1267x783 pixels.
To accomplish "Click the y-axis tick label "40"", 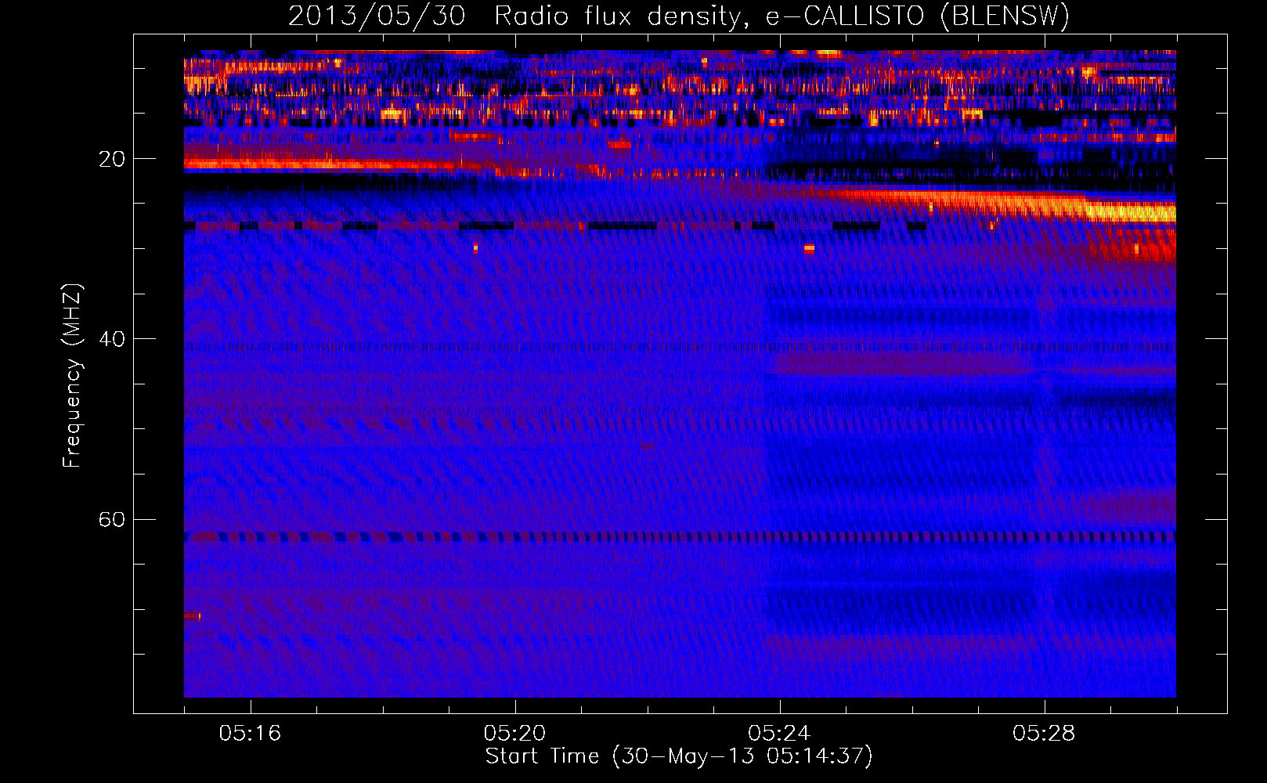I will (x=112, y=339).
